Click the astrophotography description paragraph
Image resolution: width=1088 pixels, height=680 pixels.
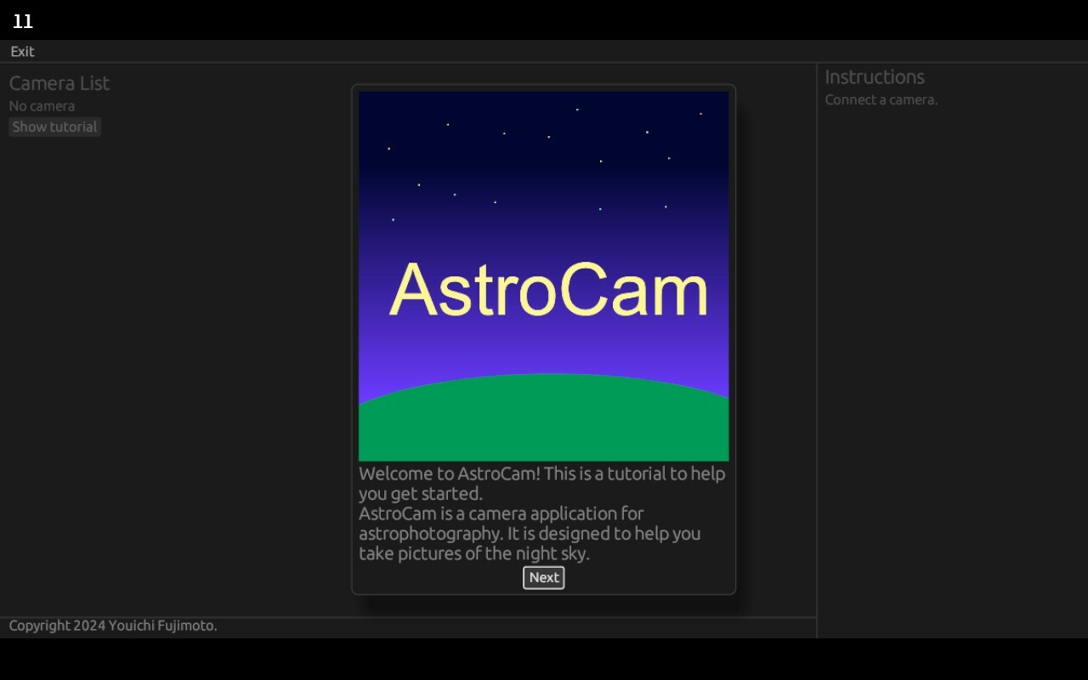tap(529, 533)
